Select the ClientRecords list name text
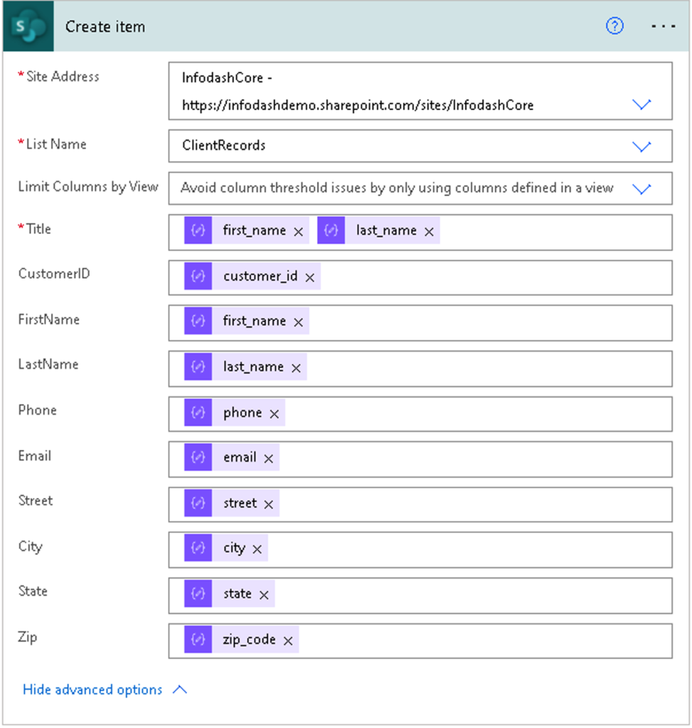Screen dimensions: 692x728 coord(223,145)
